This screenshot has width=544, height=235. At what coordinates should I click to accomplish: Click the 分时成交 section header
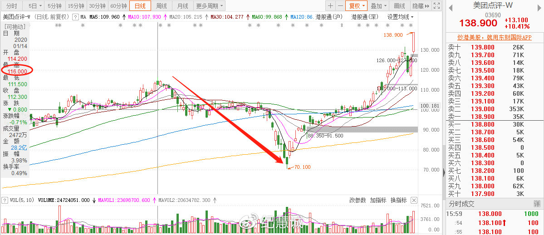tap(461, 204)
